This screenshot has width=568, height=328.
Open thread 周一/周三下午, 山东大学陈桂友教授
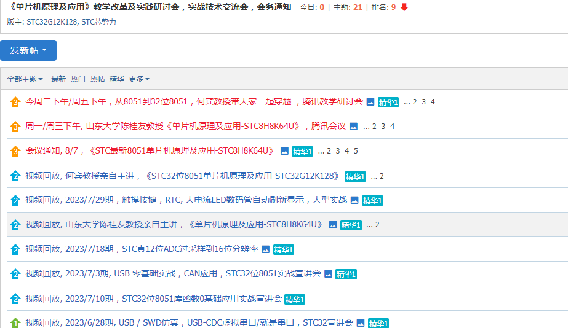pos(185,126)
